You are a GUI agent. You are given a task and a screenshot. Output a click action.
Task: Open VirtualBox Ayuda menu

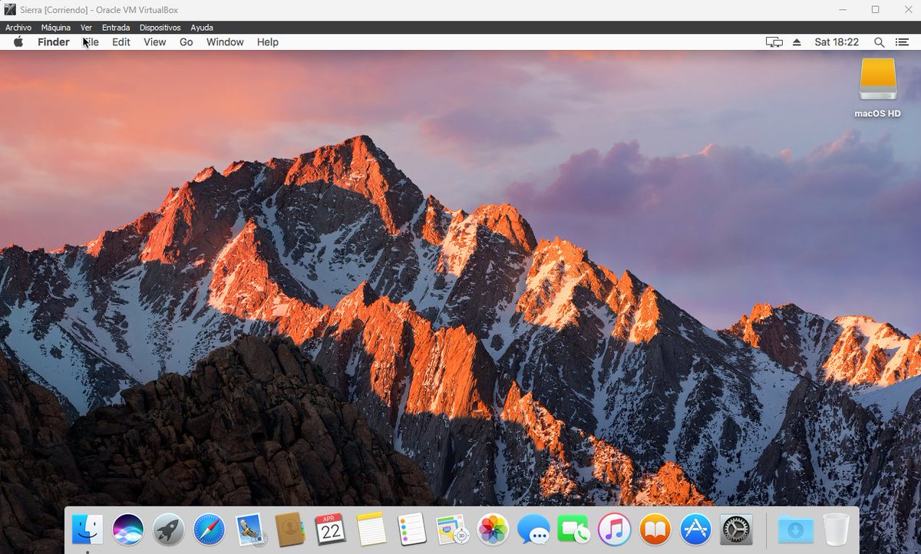pos(202,28)
